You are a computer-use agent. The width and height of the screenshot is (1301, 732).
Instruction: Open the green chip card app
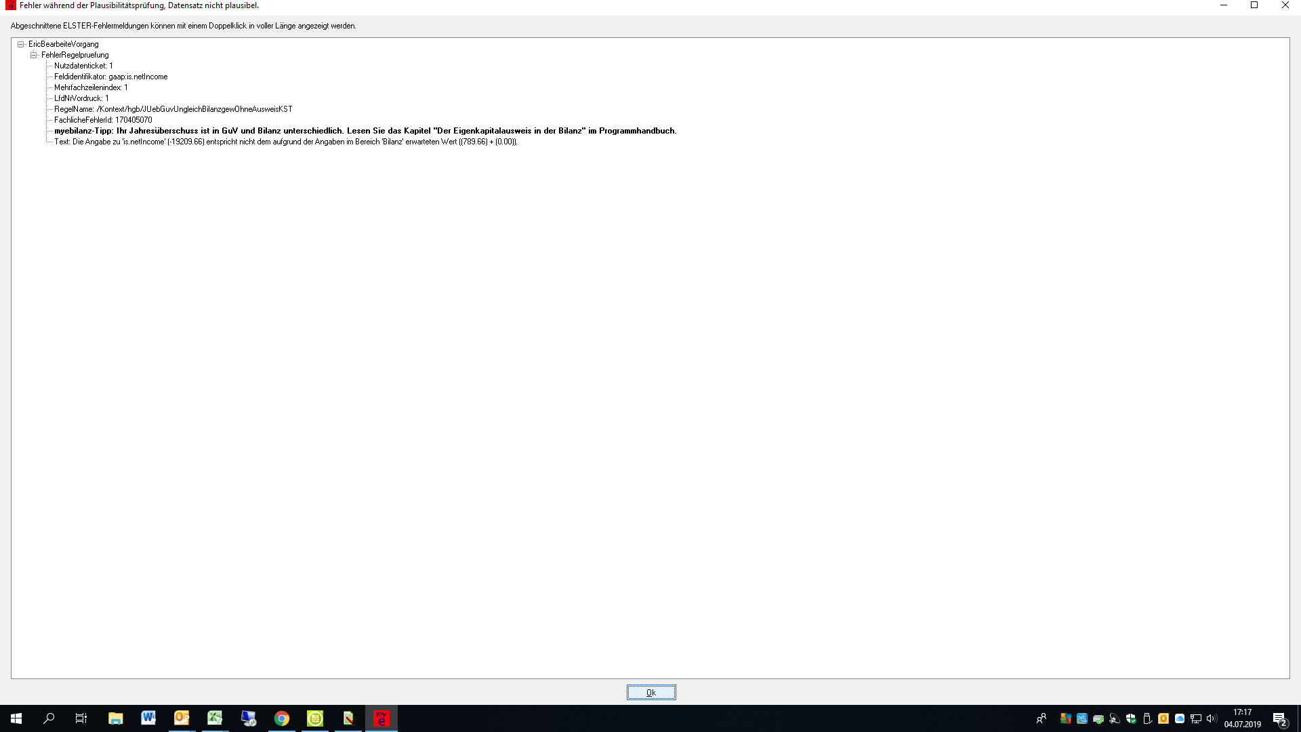click(x=315, y=718)
